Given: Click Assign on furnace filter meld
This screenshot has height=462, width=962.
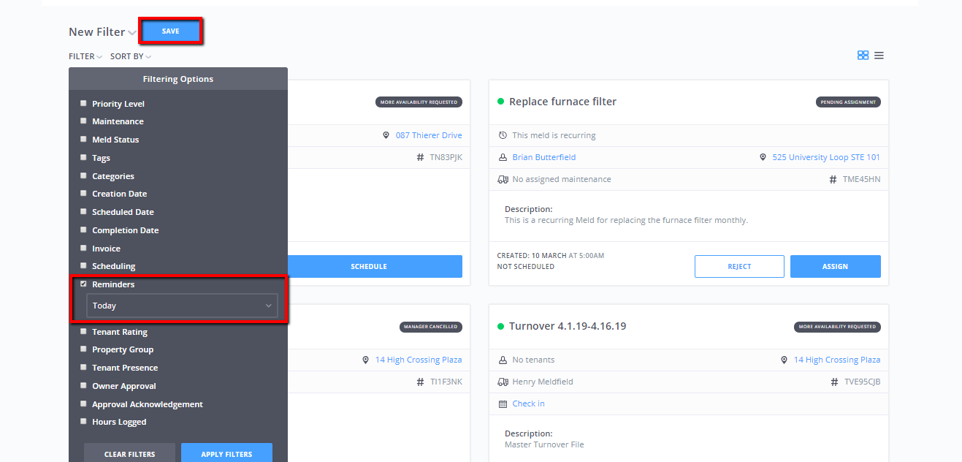Looking at the screenshot, I should 835,266.
